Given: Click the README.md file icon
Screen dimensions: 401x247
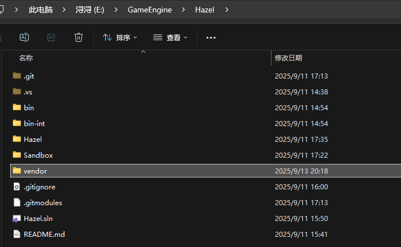Looking at the screenshot, I should click(16, 234).
